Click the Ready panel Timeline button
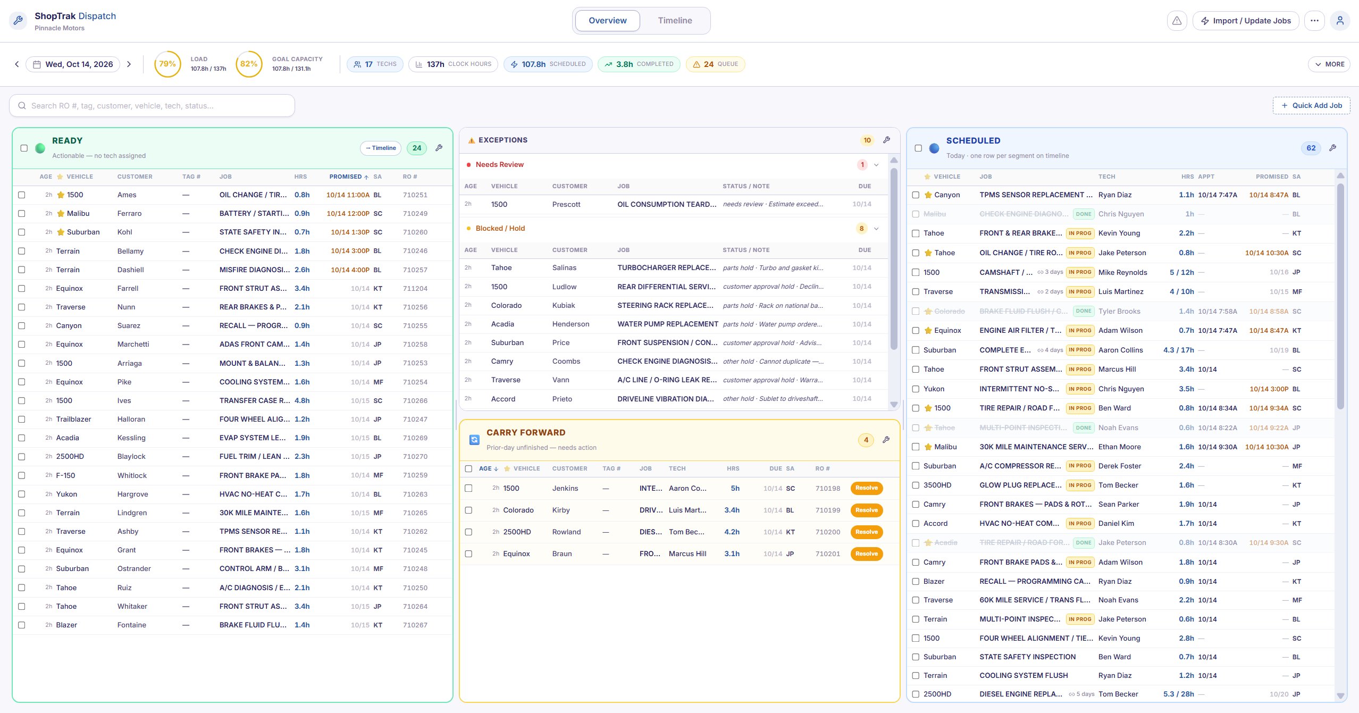 (381, 148)
